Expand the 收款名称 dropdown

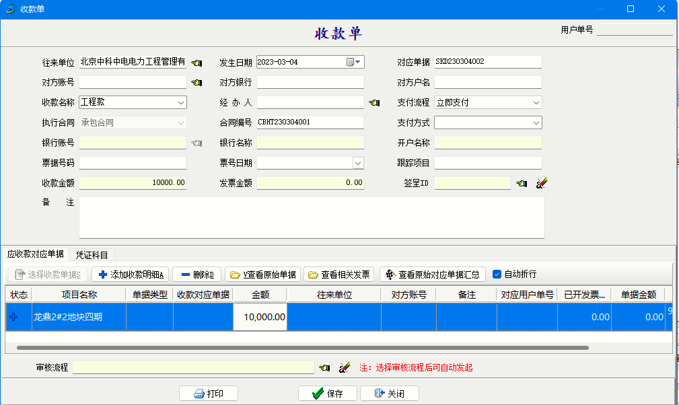[181, 103]
